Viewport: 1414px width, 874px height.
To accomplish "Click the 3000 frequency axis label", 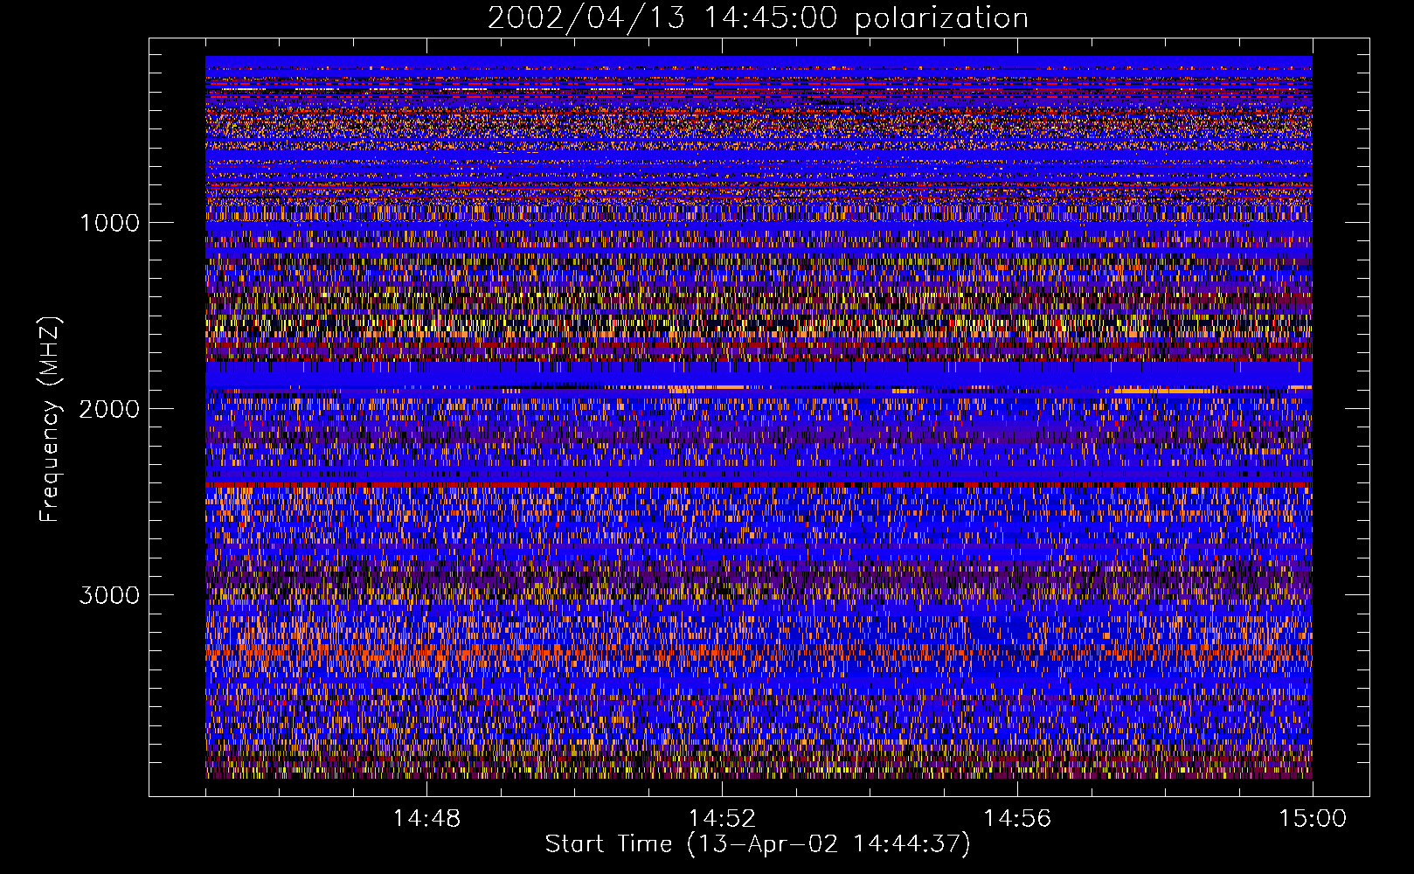I will (x=109, y=595).
